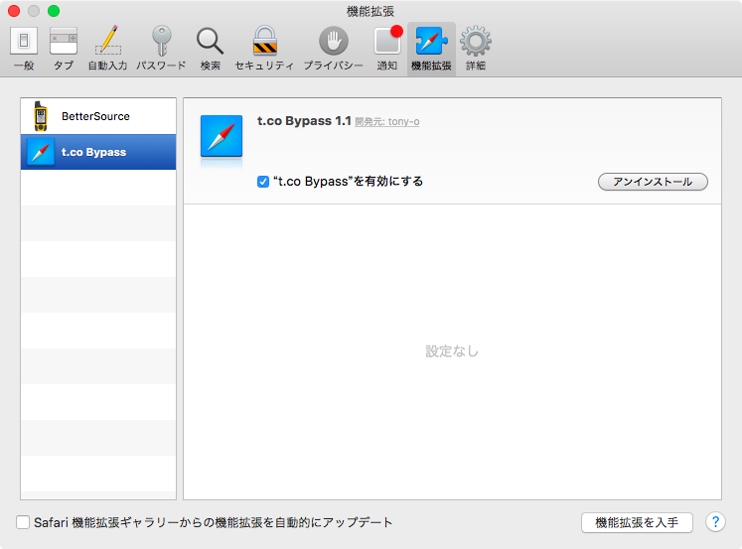Open the 一般 (General) preferences pane
This screenshot has width=742, height=549.
[x=24, y=48]
